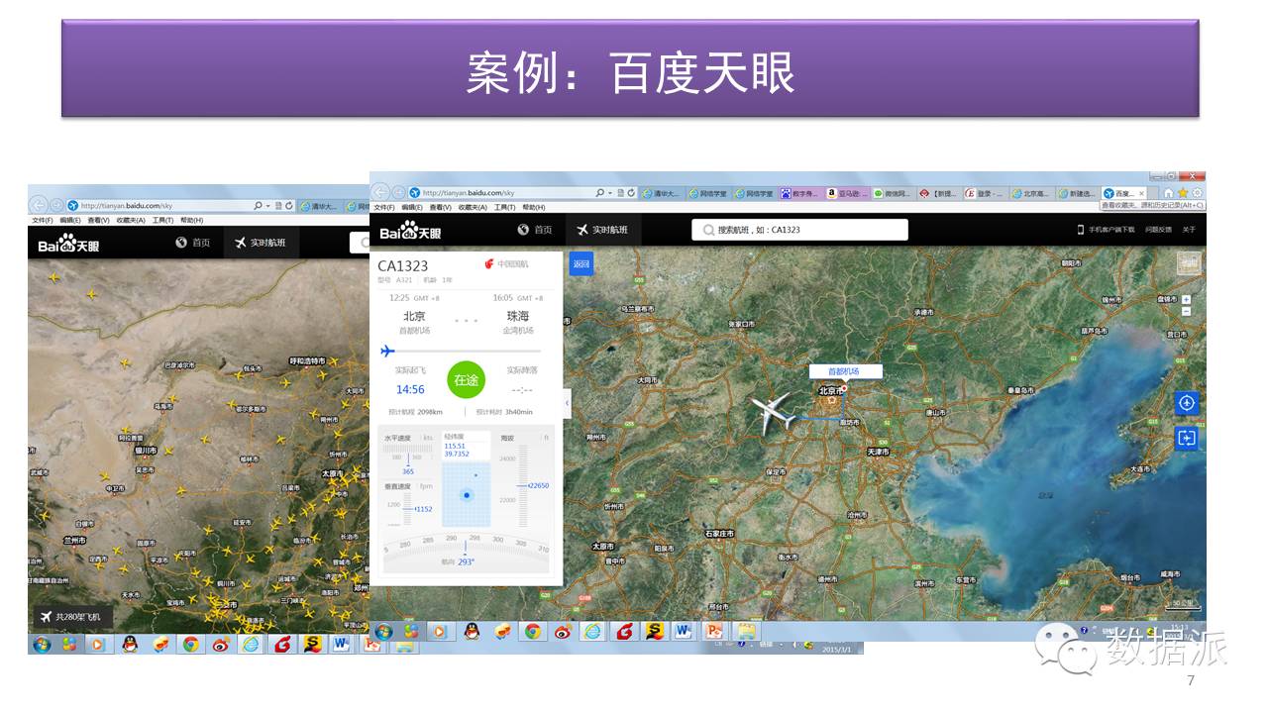1268x713 pixels.
Task: Open Internet Explorer on the right taskbar
Action: pyautogui.click(x=593, y=631)
